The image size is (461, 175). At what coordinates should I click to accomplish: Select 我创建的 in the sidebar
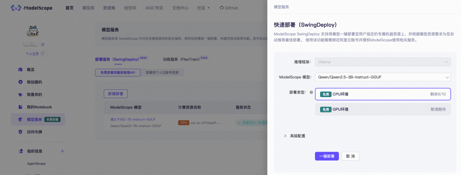click(35, 82)
